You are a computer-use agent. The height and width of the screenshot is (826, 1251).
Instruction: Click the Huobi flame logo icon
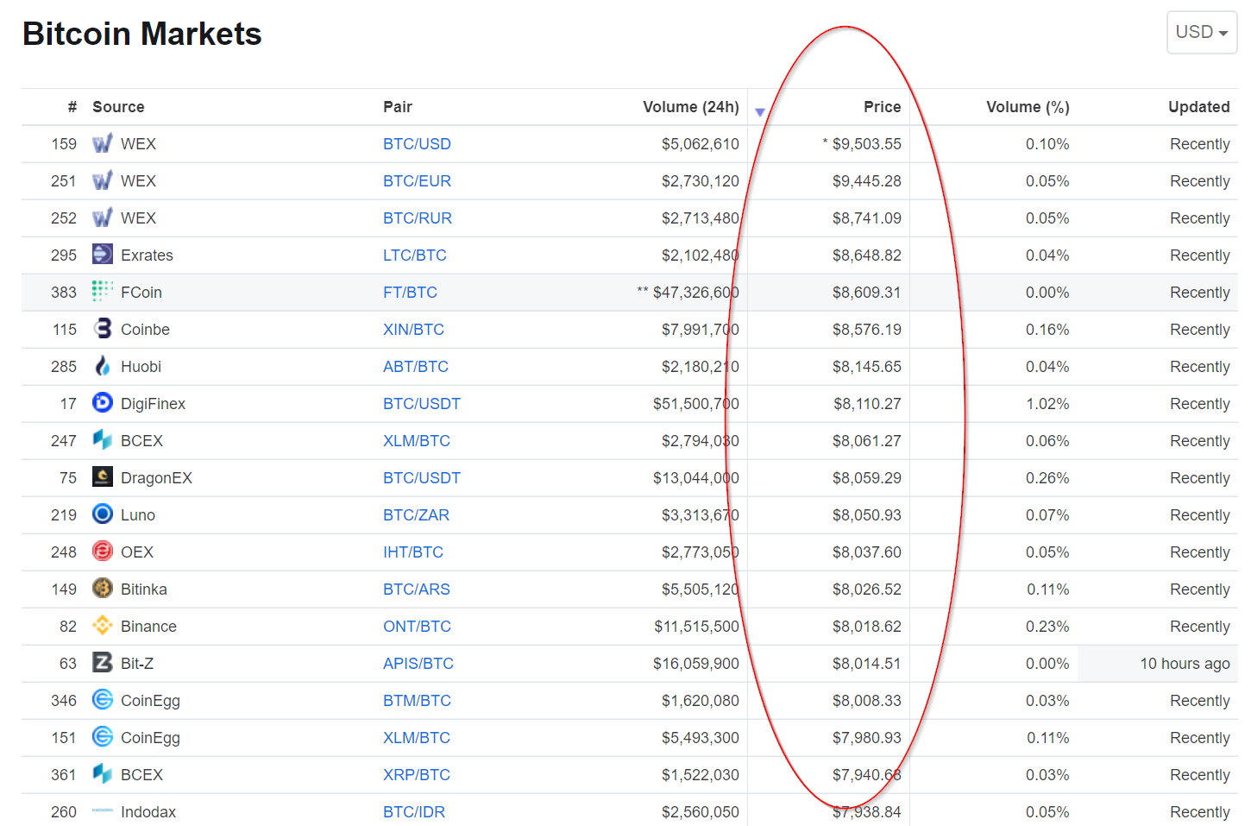coord(103,366)
